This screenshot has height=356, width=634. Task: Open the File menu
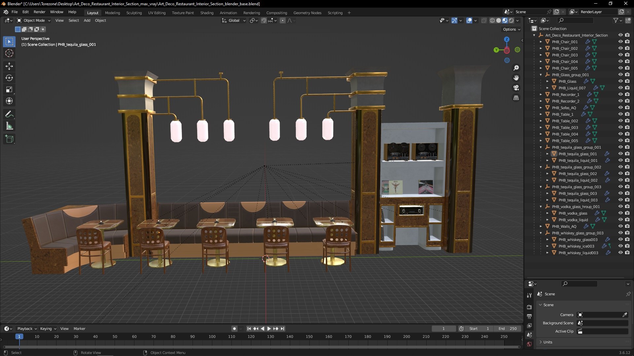point(15,12)
